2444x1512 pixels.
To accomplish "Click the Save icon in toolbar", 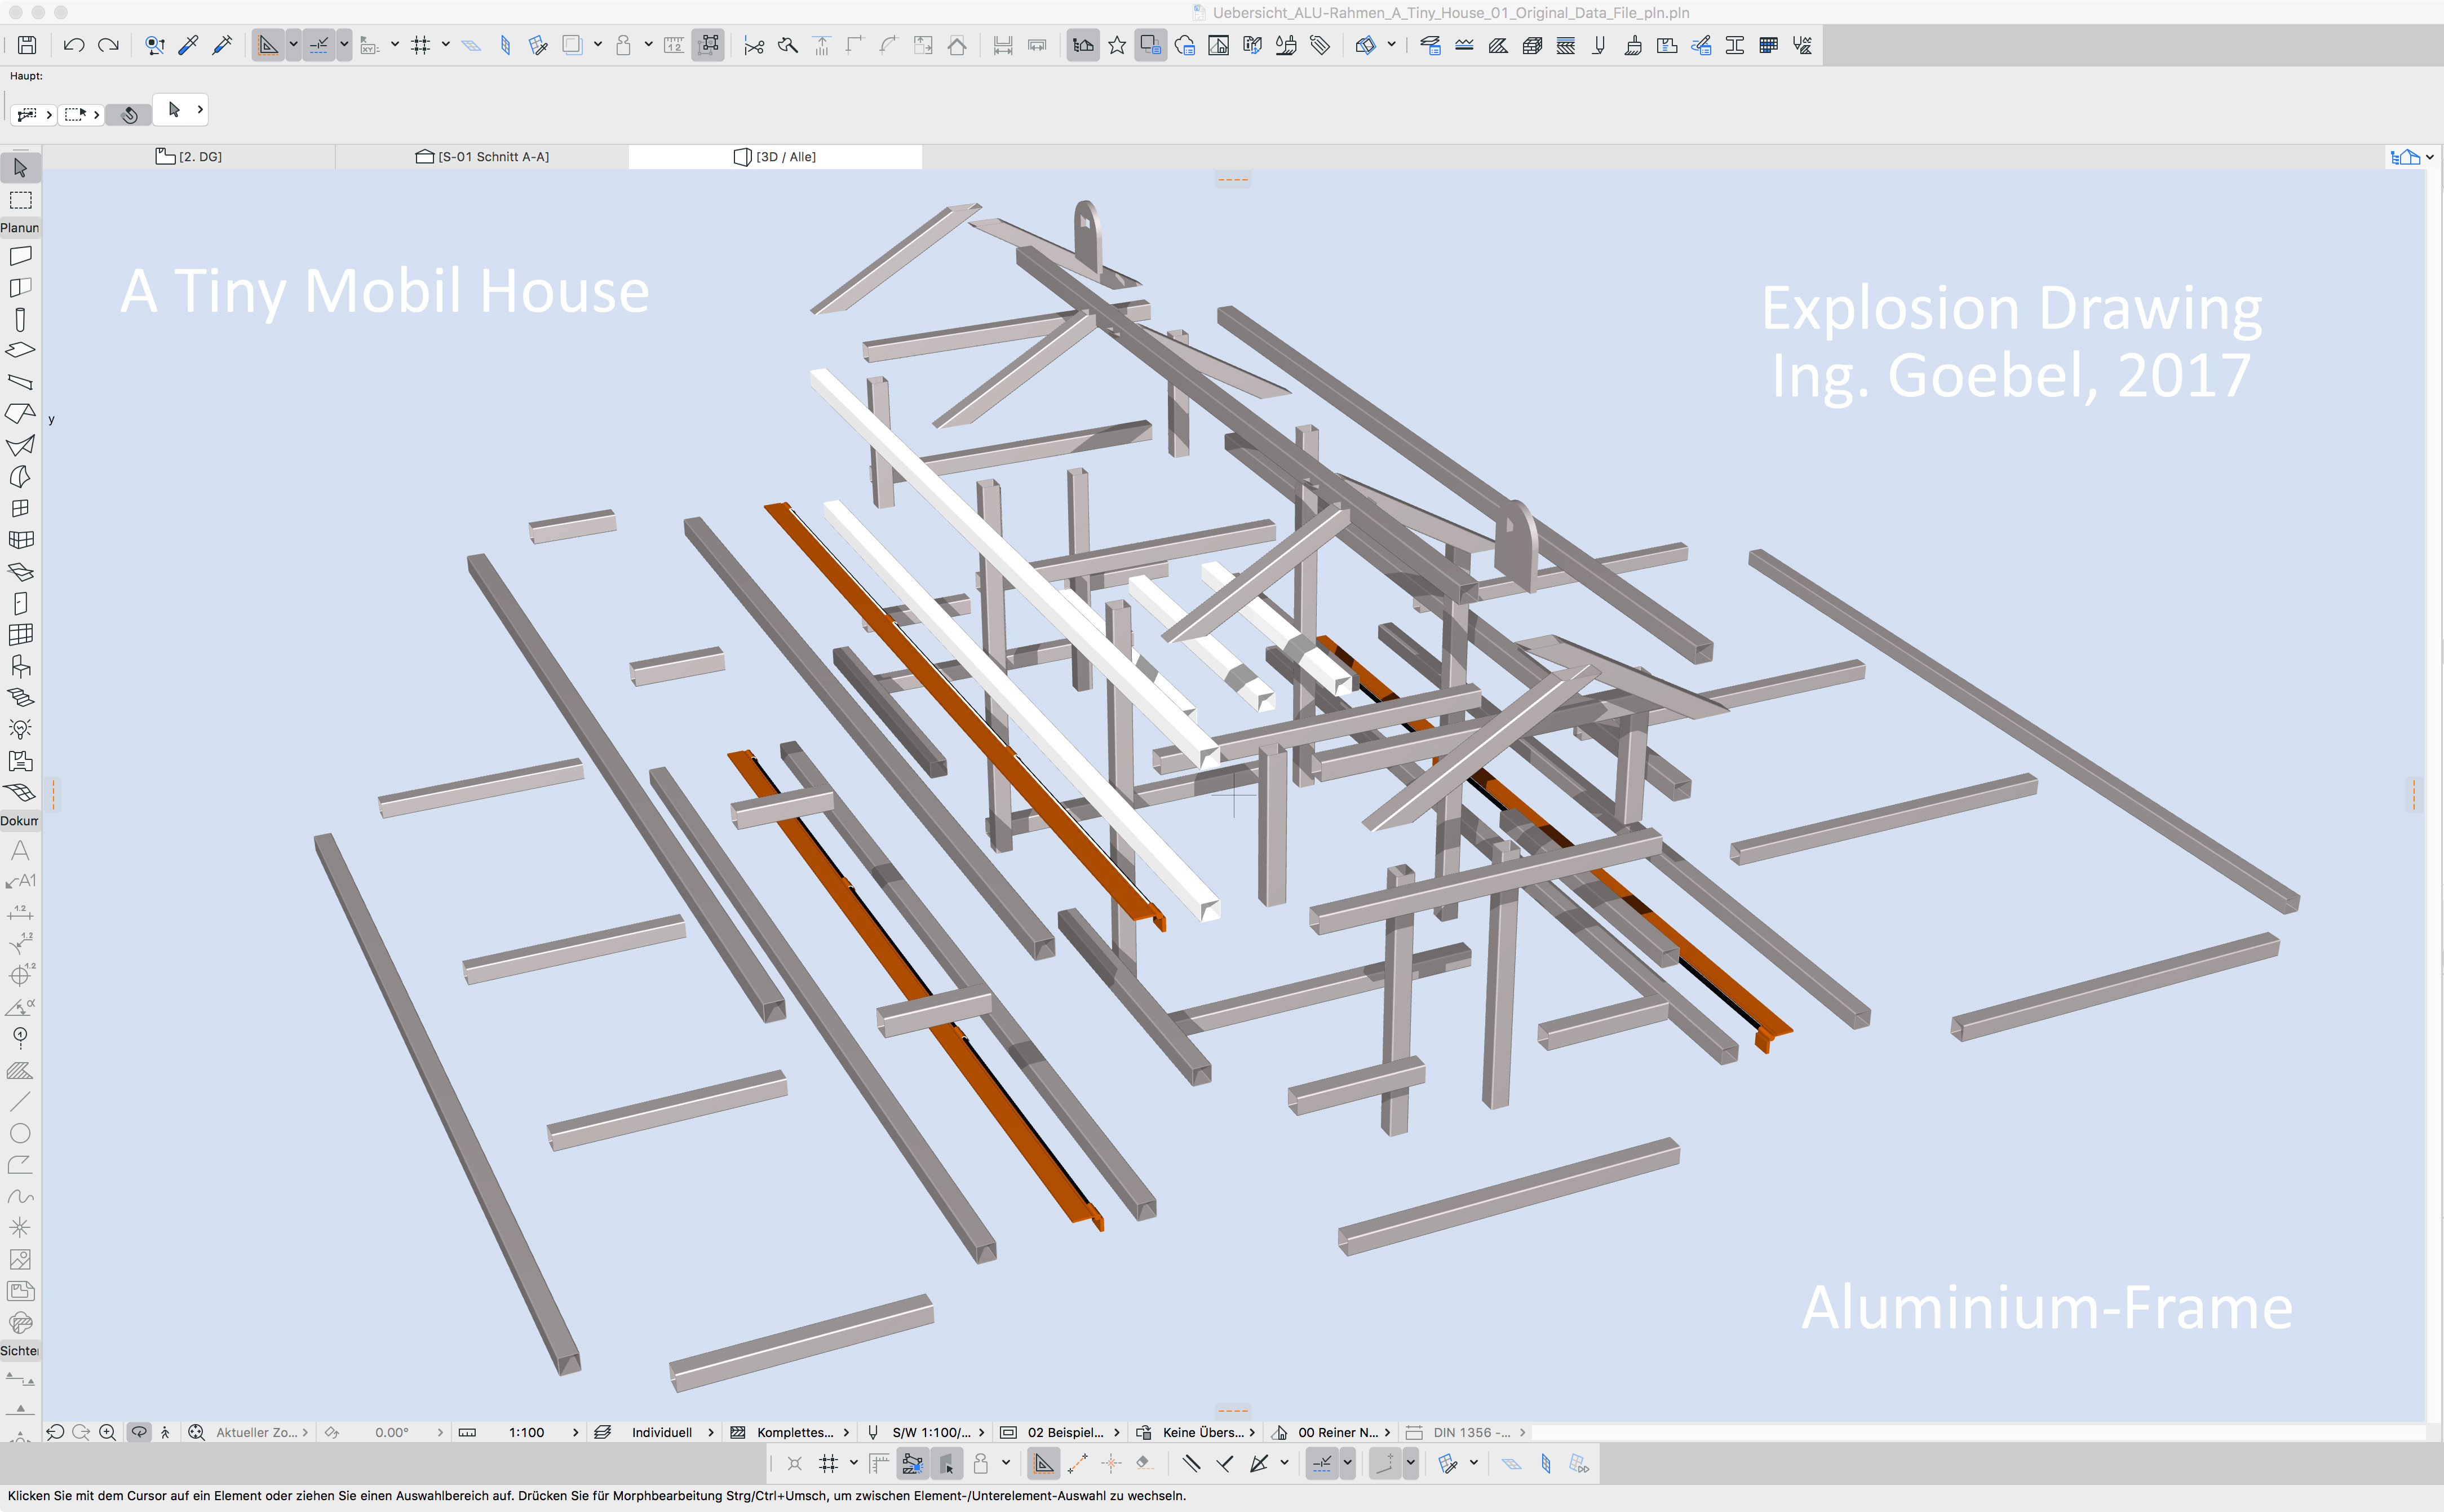I will point(27,45).
